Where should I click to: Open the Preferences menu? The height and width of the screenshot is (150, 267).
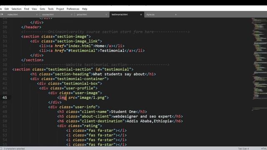click(73, 9)
